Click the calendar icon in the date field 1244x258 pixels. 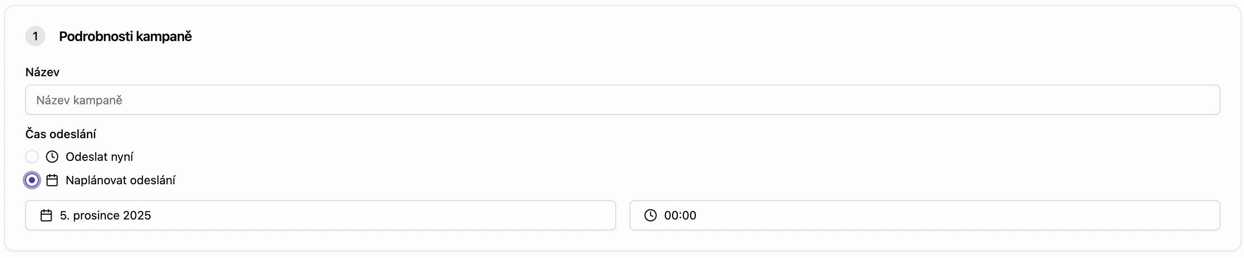tap(46, 216)
